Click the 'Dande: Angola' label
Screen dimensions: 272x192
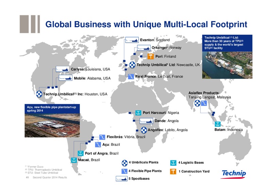click(167, 121)
